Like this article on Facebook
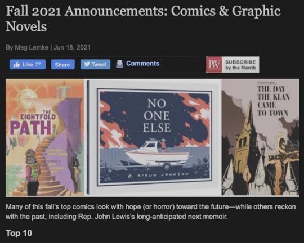Screen dimensions: 304x243 point(28,64)
